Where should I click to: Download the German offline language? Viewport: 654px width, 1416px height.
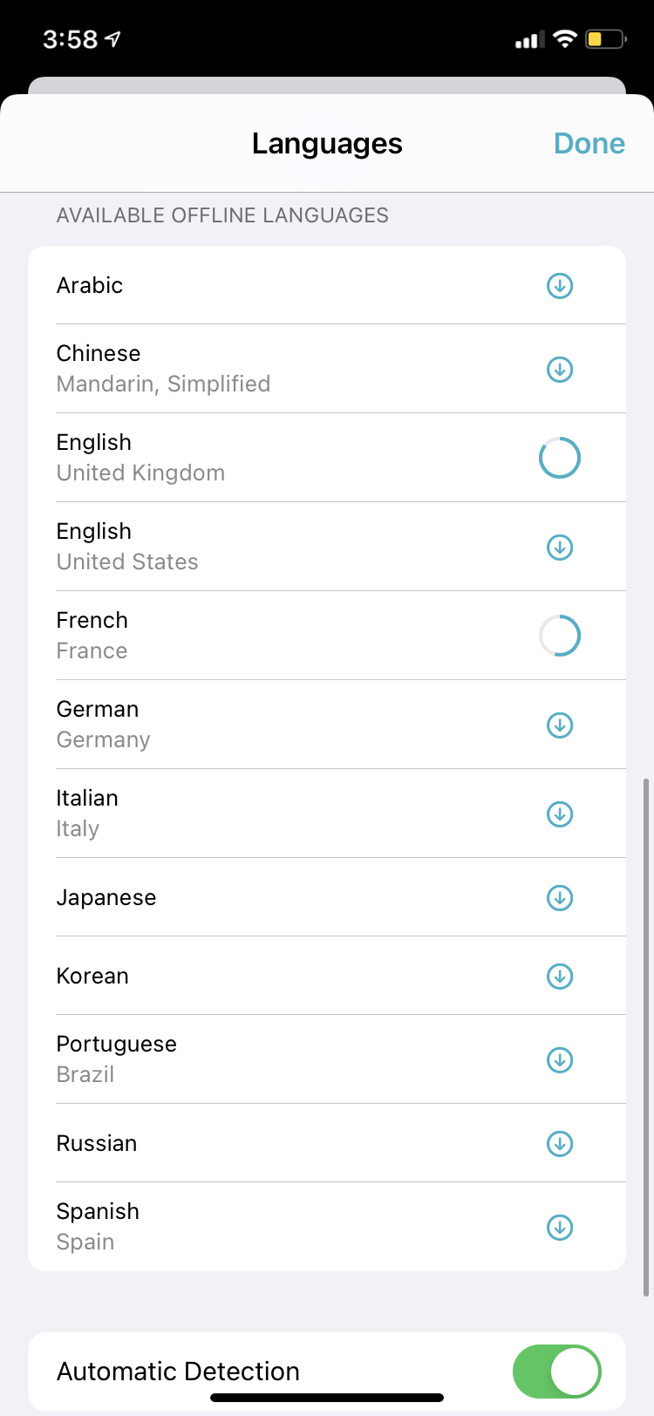560,725
